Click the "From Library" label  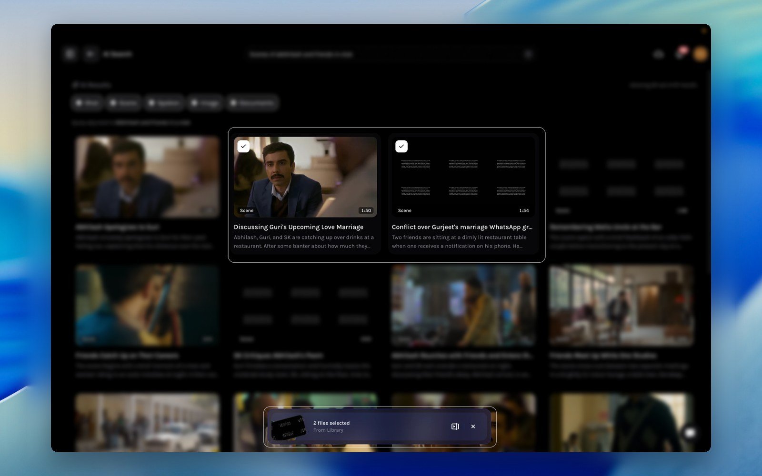328,430
